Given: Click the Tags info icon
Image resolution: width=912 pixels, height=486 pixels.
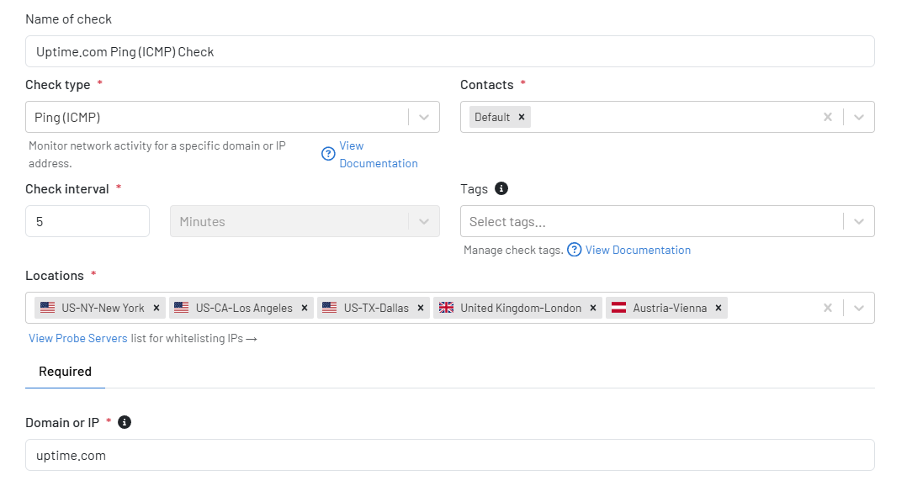Looking at the screenshot, I should click(501, 188).
